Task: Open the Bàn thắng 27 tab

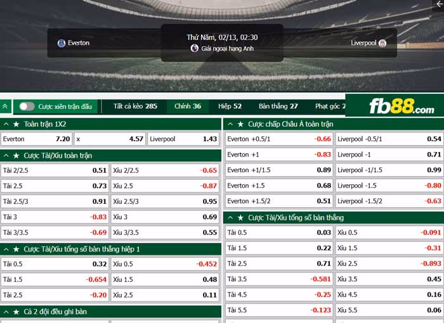Action: point(278,106)
